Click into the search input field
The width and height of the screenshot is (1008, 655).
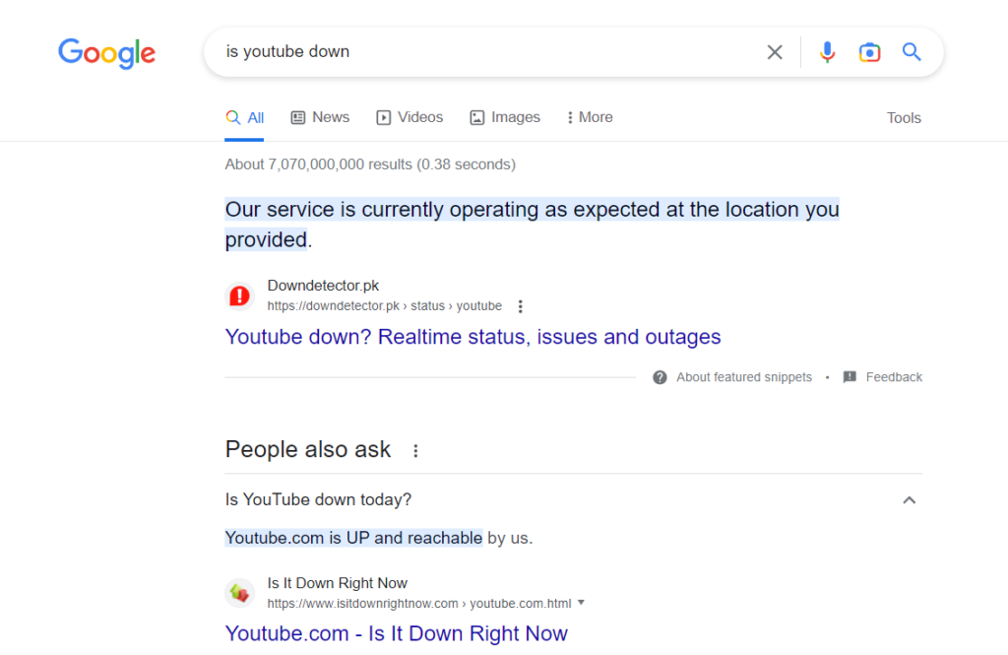482,52
